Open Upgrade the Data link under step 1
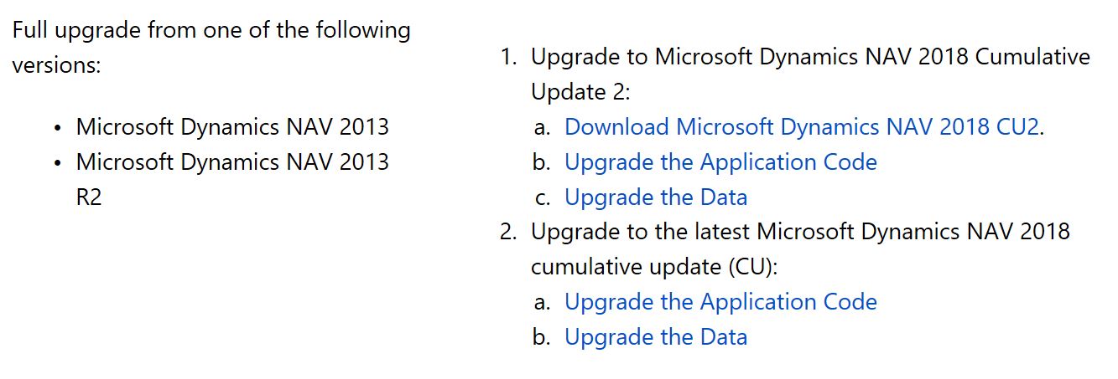This screenshot has height=379, width=1118. tap(655, 197)
